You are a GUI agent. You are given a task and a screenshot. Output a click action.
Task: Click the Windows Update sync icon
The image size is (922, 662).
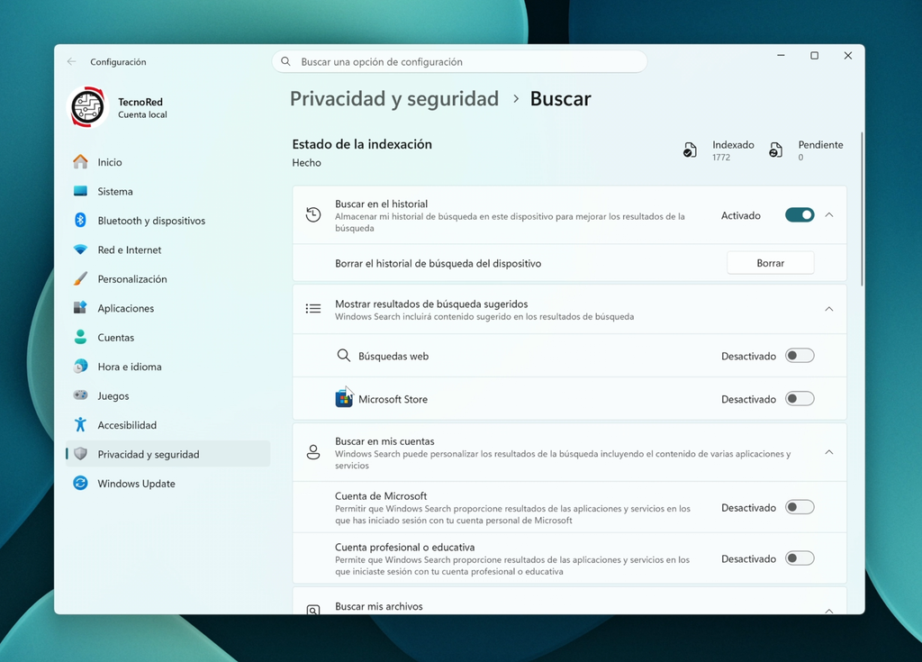point(80,483)
